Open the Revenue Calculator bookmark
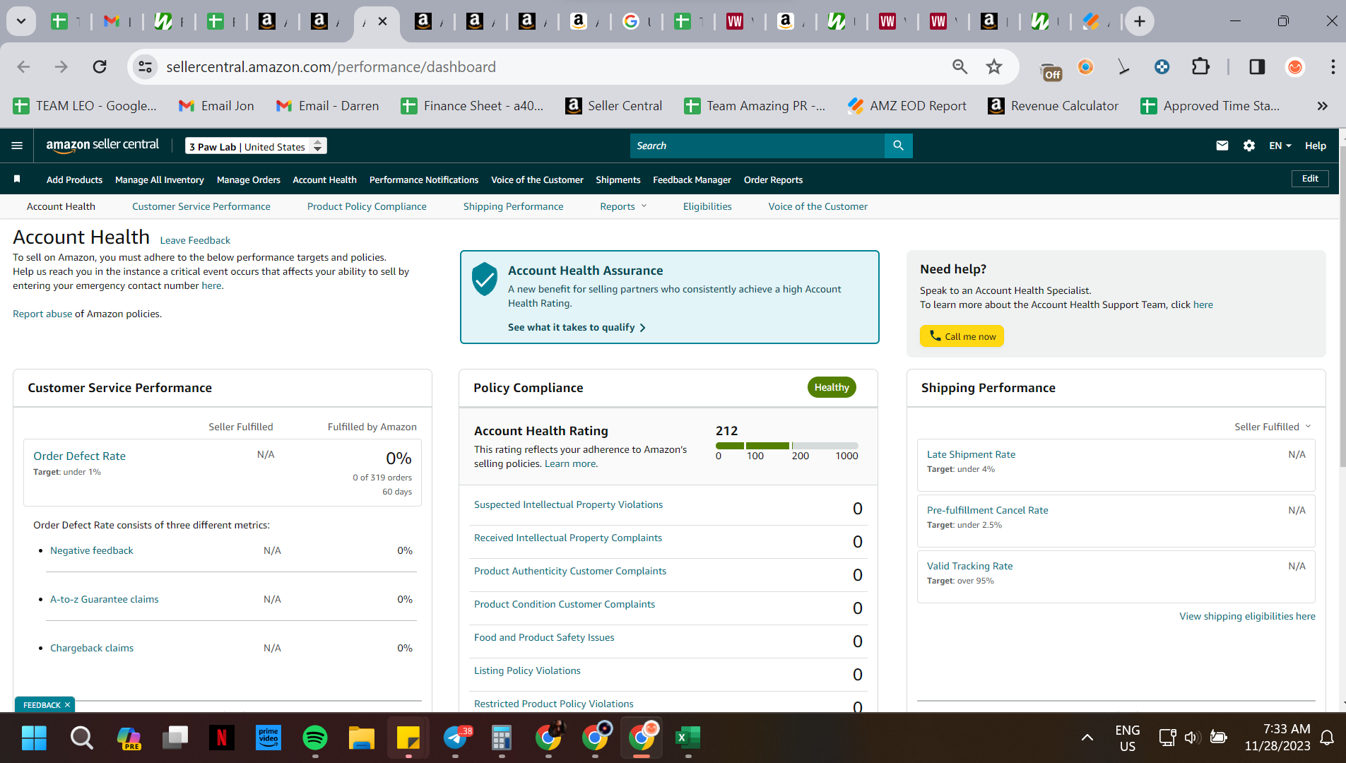The width and height of the screenshot is (1346, 763). pyautogui.click(x=1053, y=106)
